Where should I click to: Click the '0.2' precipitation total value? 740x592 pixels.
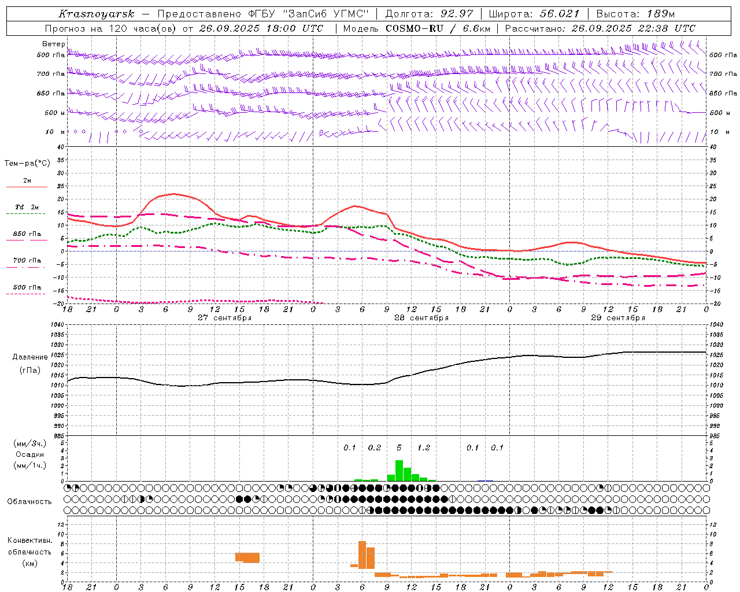[375, 448]
